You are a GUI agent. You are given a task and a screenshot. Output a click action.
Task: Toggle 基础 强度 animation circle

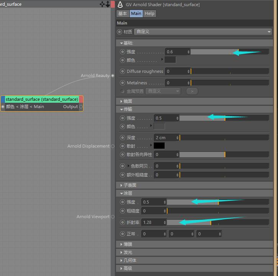click(122, 52)
